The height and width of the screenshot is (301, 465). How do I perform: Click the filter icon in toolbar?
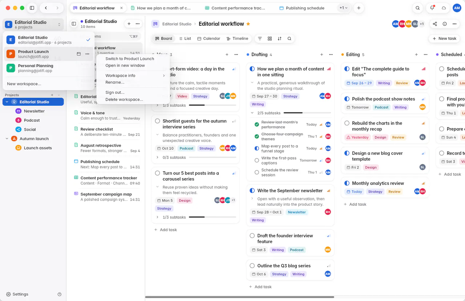coord(260,38)
